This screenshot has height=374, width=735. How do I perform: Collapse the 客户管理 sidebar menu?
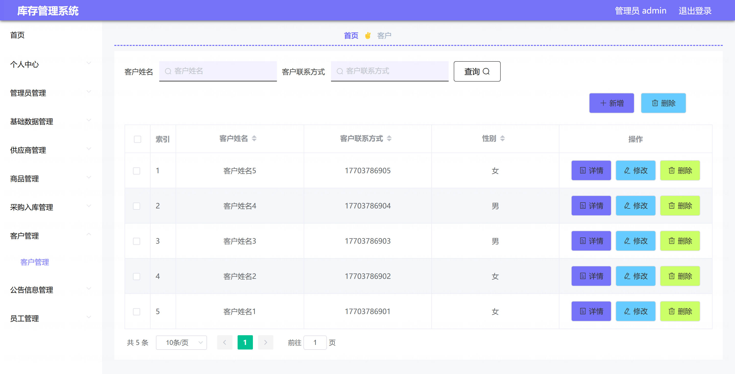(51, 235)
